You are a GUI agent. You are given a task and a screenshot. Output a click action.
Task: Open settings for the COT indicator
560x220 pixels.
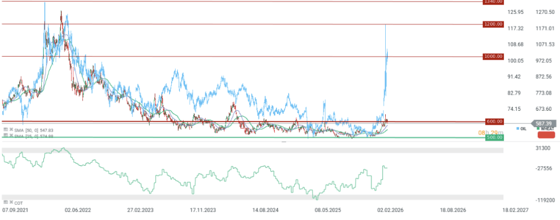tap(4, 202)
